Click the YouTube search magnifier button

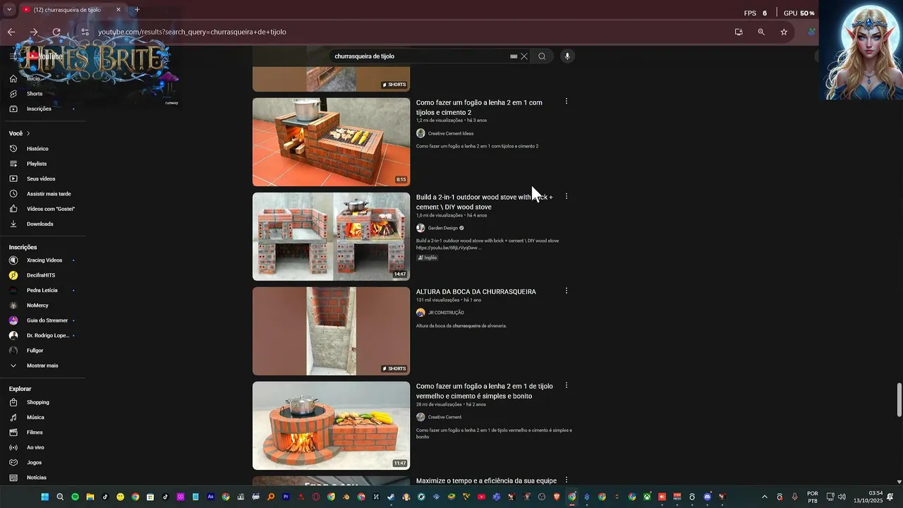542,56
